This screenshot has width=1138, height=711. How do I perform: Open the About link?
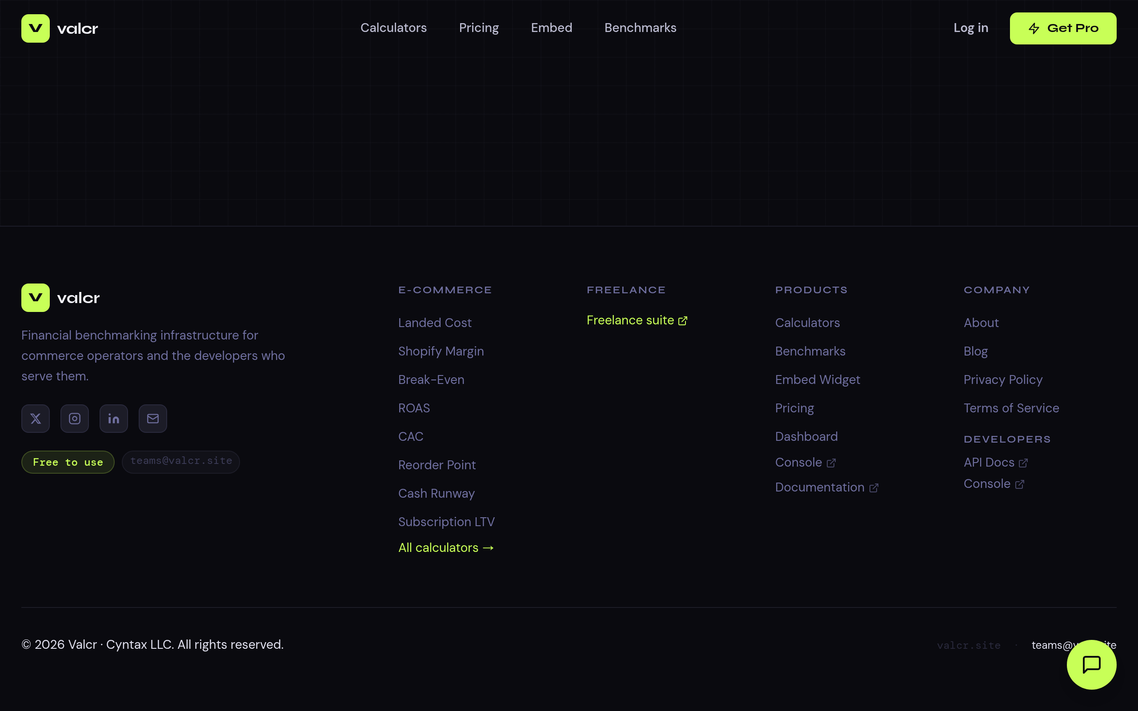981,323
